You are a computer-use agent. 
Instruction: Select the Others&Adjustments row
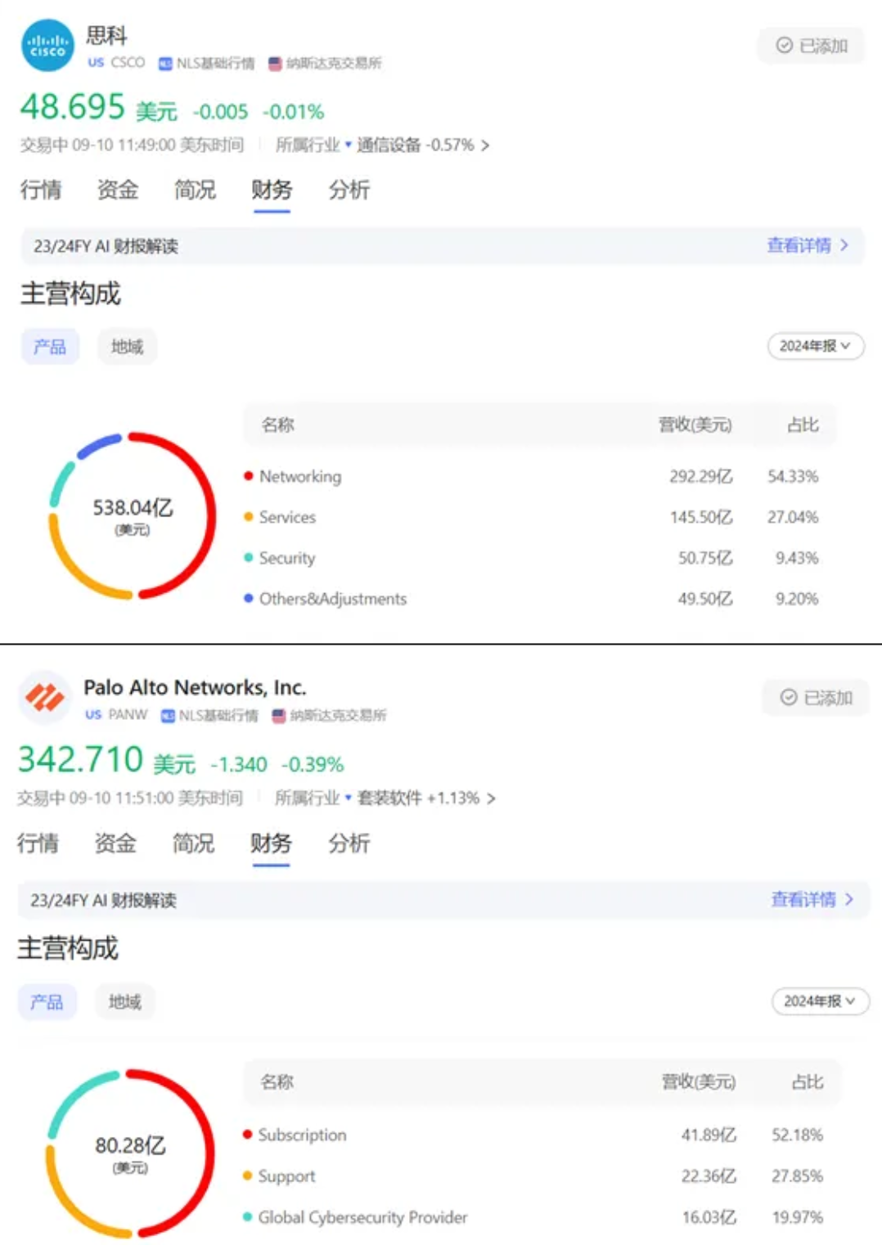click(540, 599)
